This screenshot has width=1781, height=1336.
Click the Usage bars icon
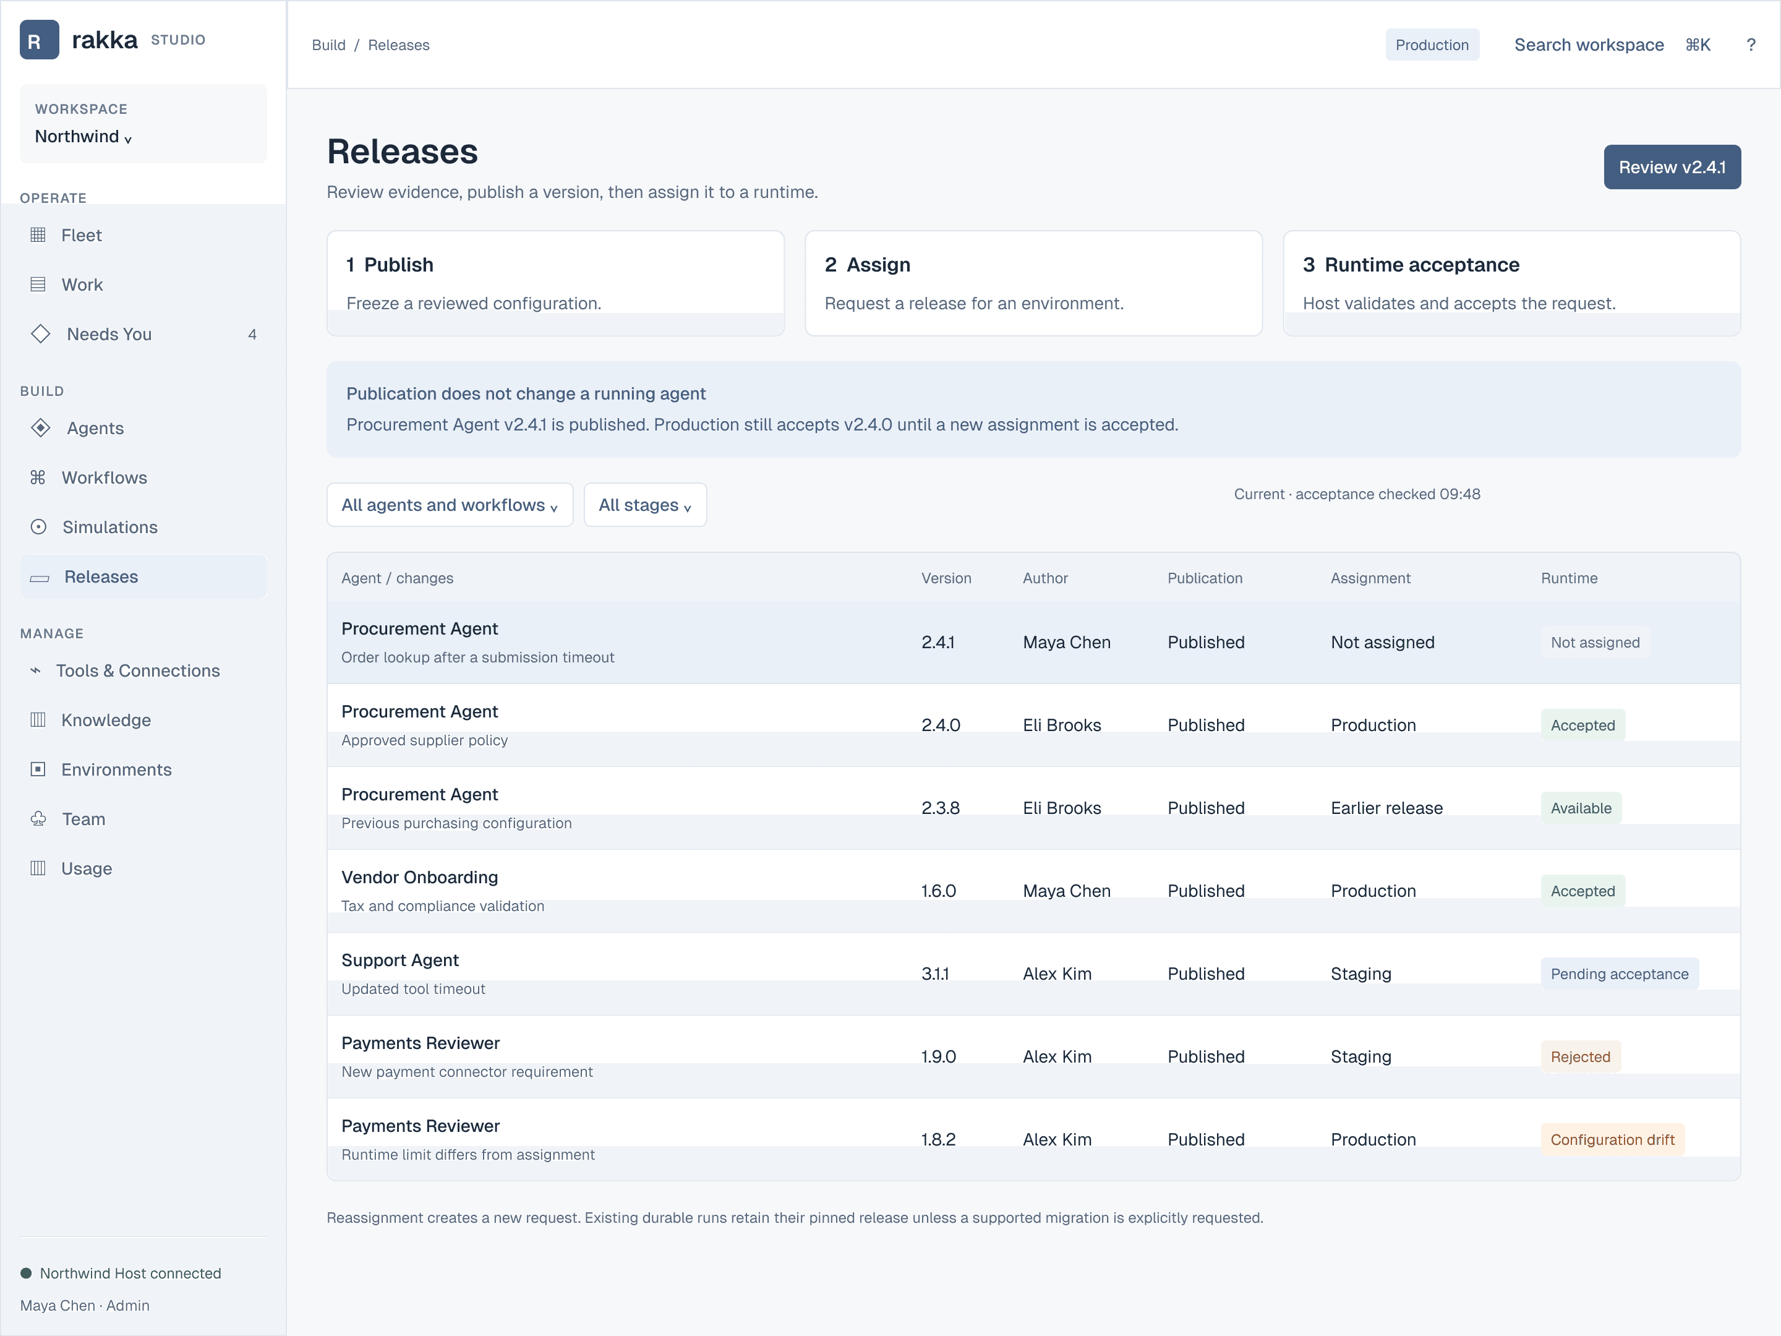point(38,868)
